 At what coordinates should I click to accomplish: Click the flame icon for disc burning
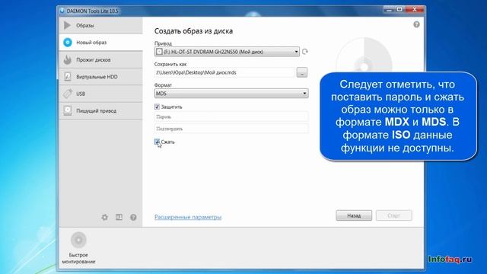point(68,59)
